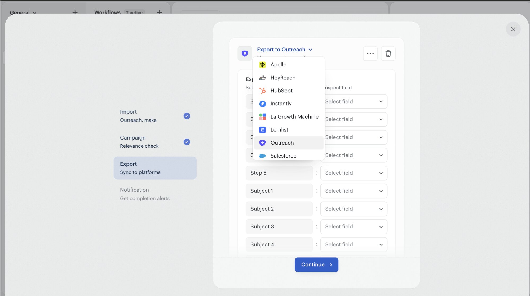The image size is (530, 296).
Task: Open the first Select field dropdown under prospect field
Action: [354, 101]
